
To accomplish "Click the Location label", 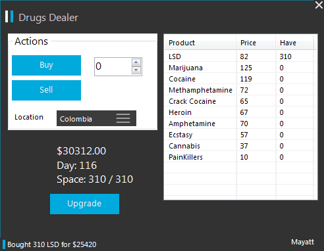I will coord(29,117).
